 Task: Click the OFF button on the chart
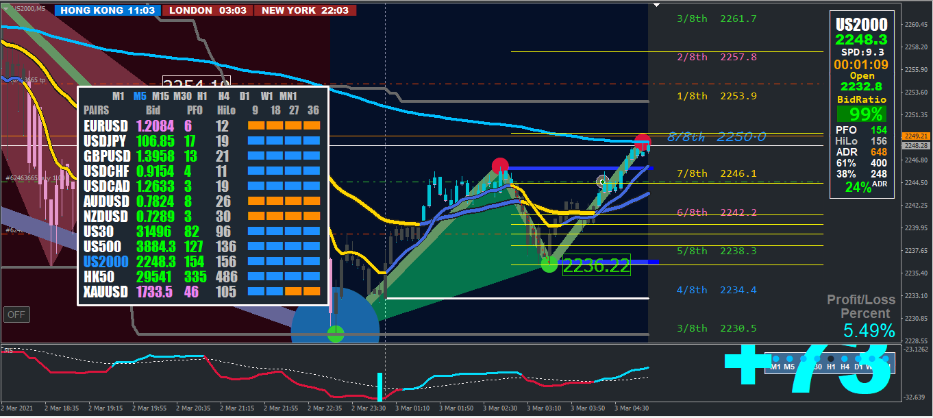[16, 315]
